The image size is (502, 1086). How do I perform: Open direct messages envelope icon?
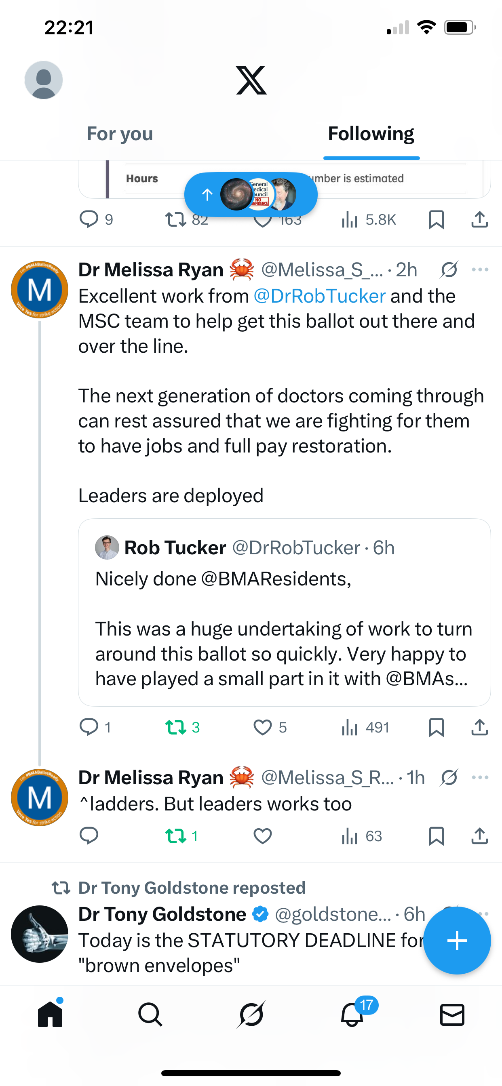[x=452, y=1014]
